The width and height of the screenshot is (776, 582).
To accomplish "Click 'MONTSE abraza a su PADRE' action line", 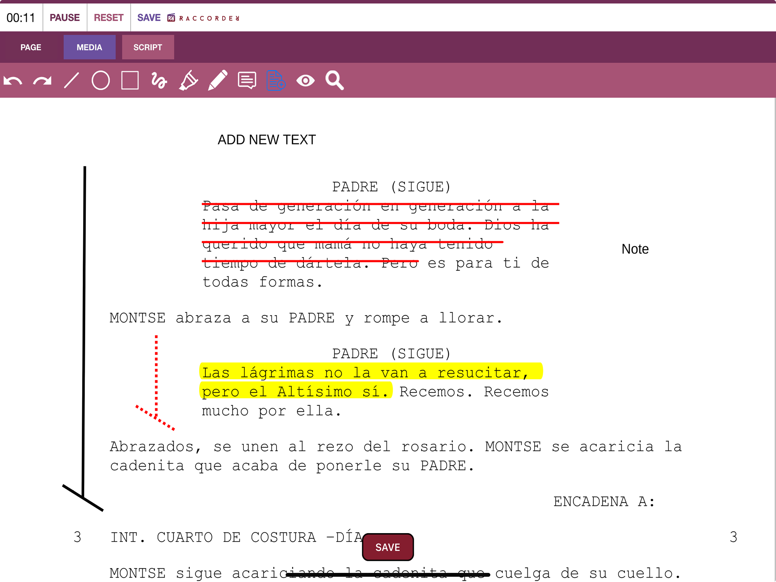I will [x=306, y=318].
